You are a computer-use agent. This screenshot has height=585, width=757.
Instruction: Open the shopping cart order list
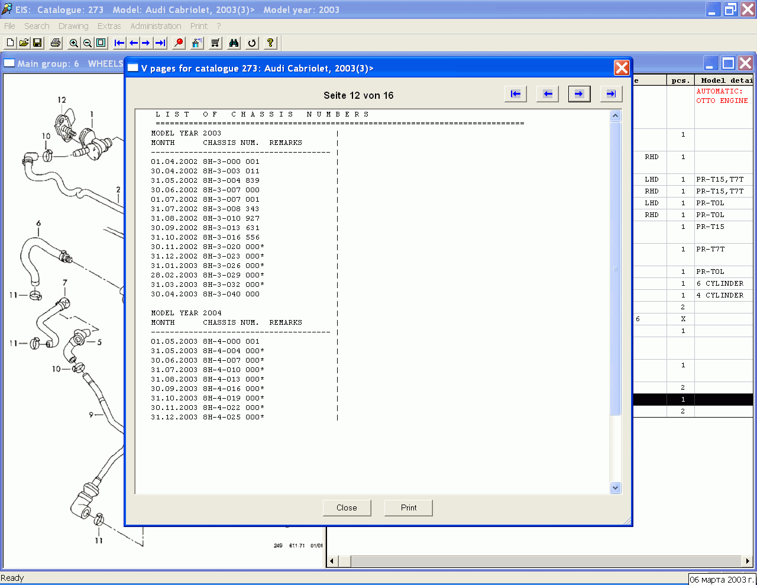[x=215, y=43]
